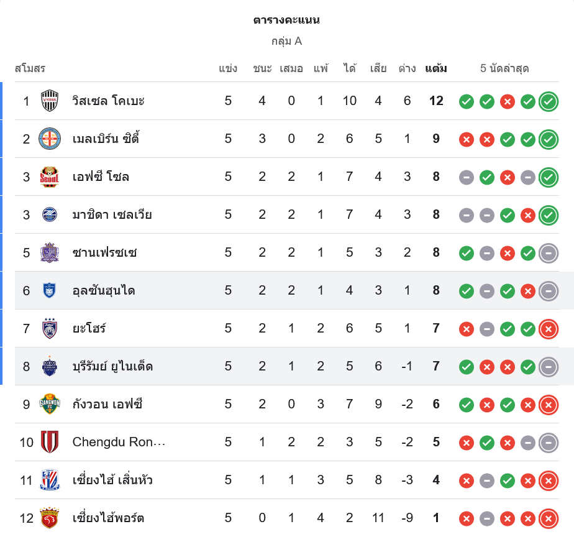This screenshot has height=547, width=574.
Task: Click Vissel Kobe's latest circled win icon
Action: (548, 101)
